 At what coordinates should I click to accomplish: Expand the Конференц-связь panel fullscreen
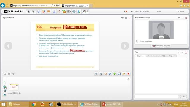pyautogui.click(x=183, y=18)
